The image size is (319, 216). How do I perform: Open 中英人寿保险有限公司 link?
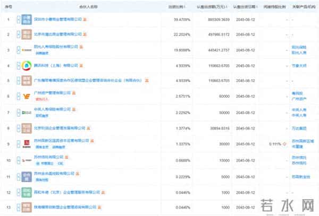tap(52, 109)
